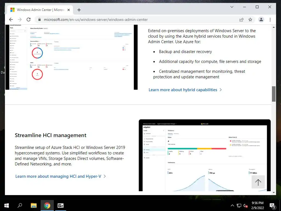Click the Centralized management for monitoring bullet

coord(199,74)
